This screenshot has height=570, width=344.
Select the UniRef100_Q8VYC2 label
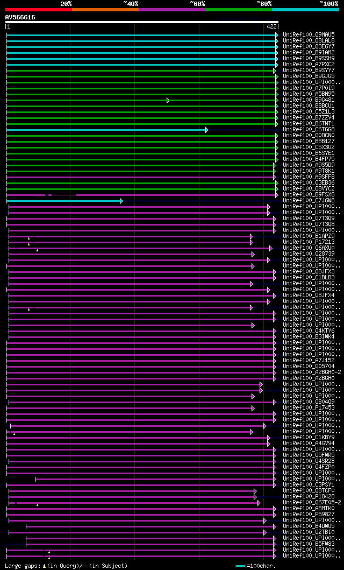point(309,189)
